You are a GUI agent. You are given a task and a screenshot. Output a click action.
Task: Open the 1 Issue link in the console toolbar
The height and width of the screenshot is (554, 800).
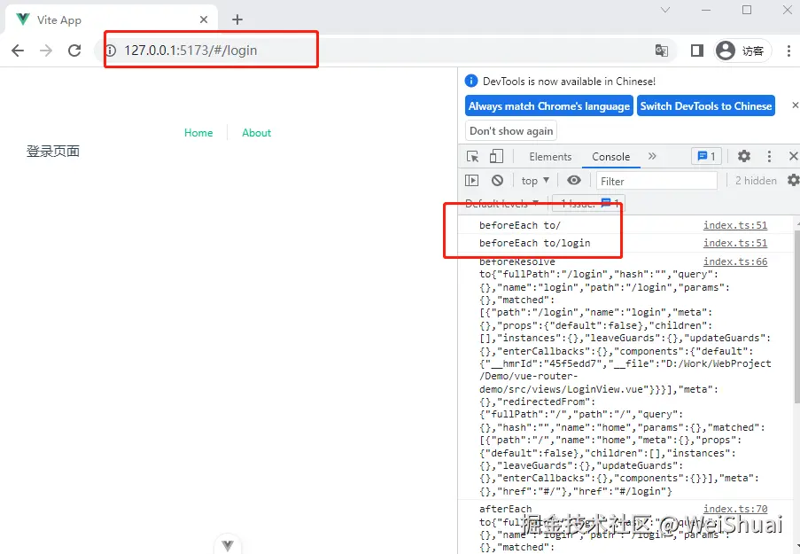590,204
